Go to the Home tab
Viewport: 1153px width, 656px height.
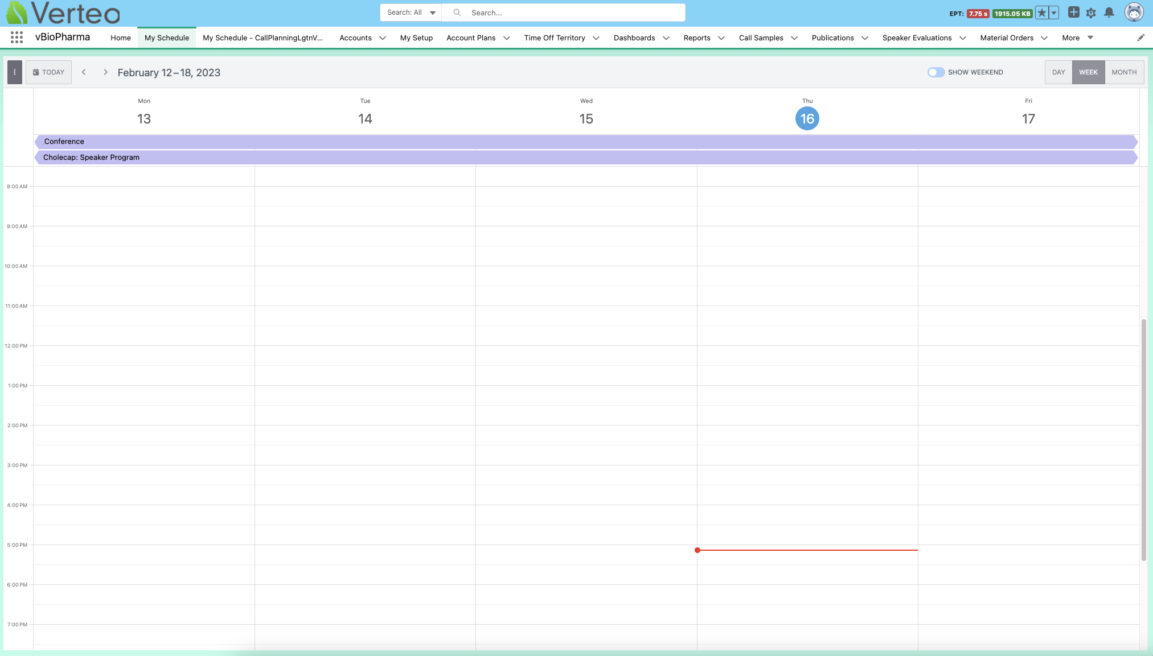pos(121,38)
